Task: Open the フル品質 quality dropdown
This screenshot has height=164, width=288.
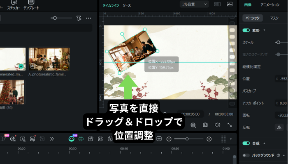Action: tap(194, 4)
